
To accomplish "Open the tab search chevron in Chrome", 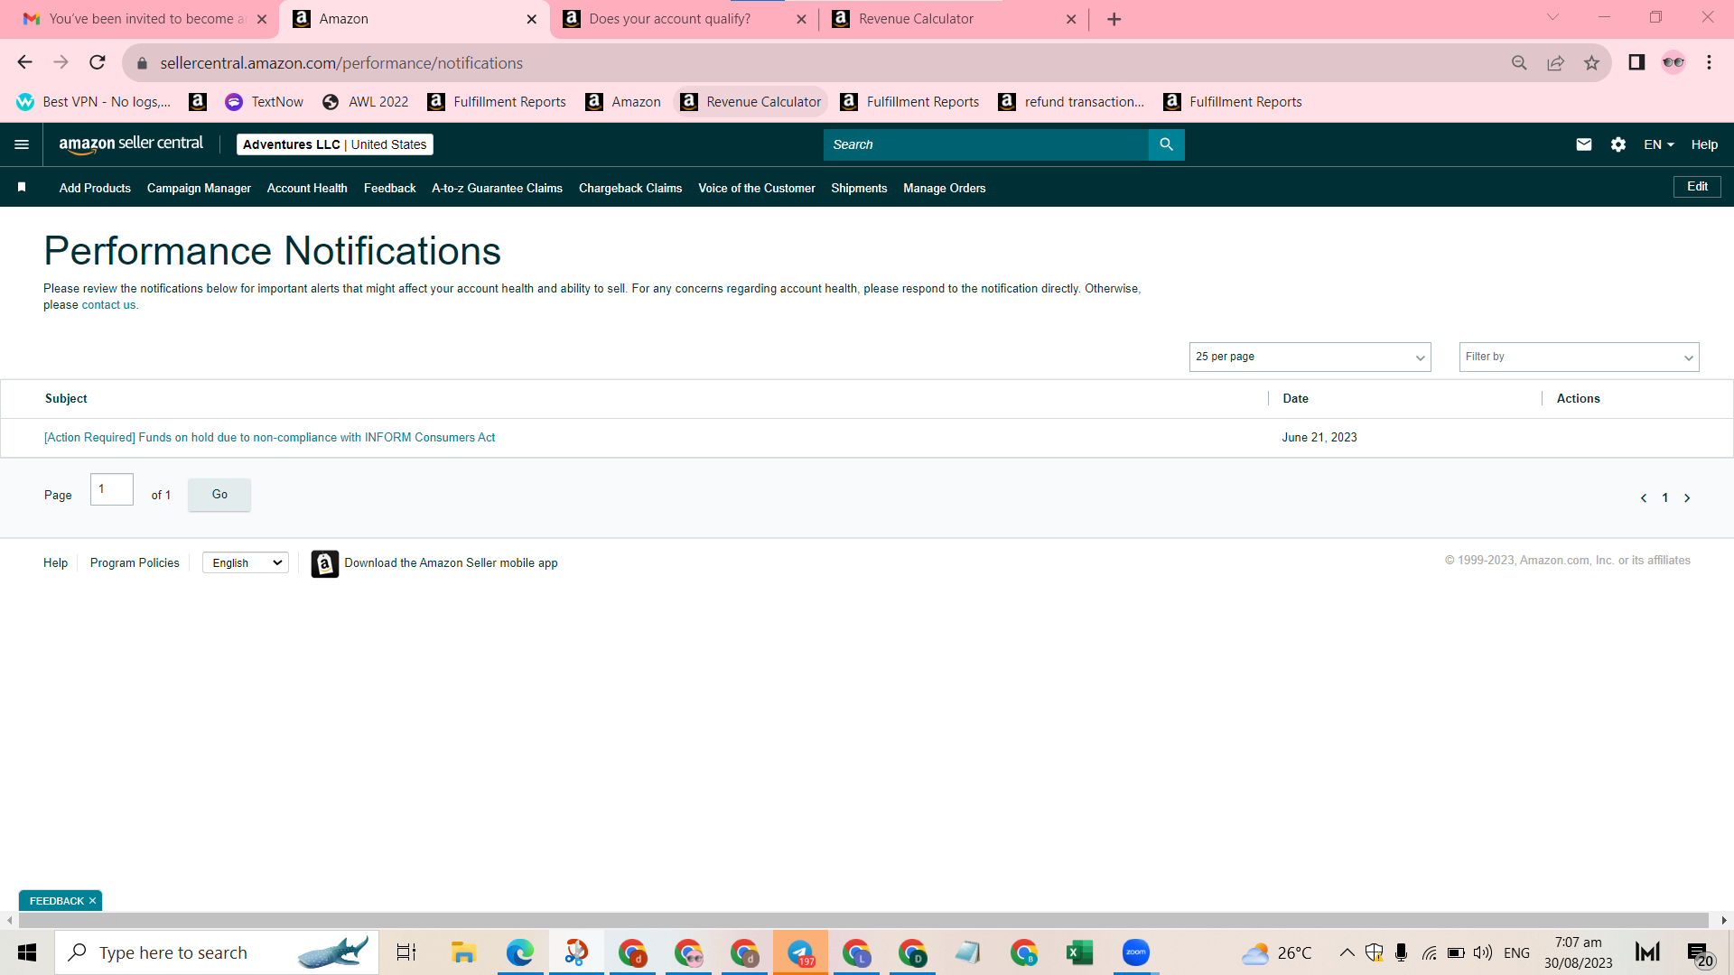I will coord(1552,17).
